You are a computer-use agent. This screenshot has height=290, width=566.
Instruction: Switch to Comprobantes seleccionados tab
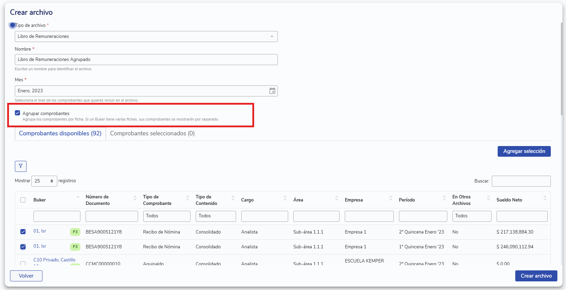pos(152,134)
